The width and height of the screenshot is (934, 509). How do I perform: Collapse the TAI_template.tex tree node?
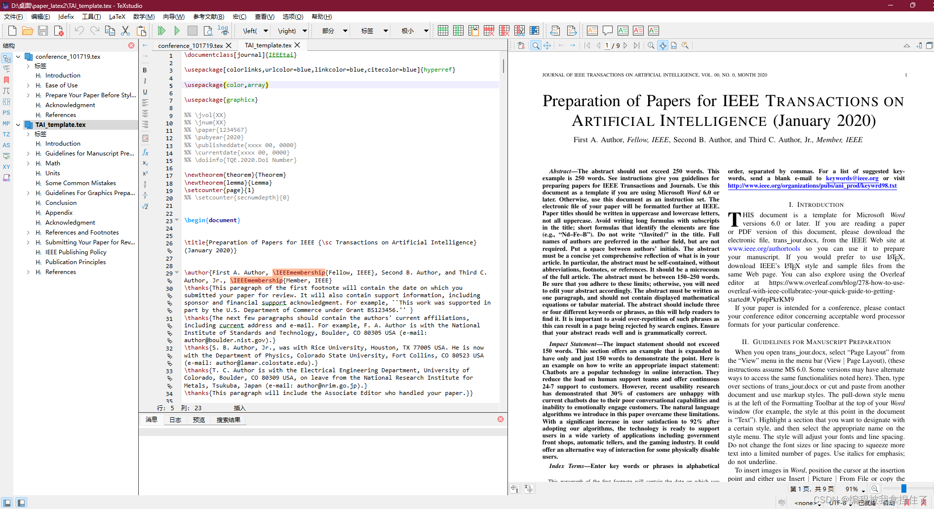(18, 124)
